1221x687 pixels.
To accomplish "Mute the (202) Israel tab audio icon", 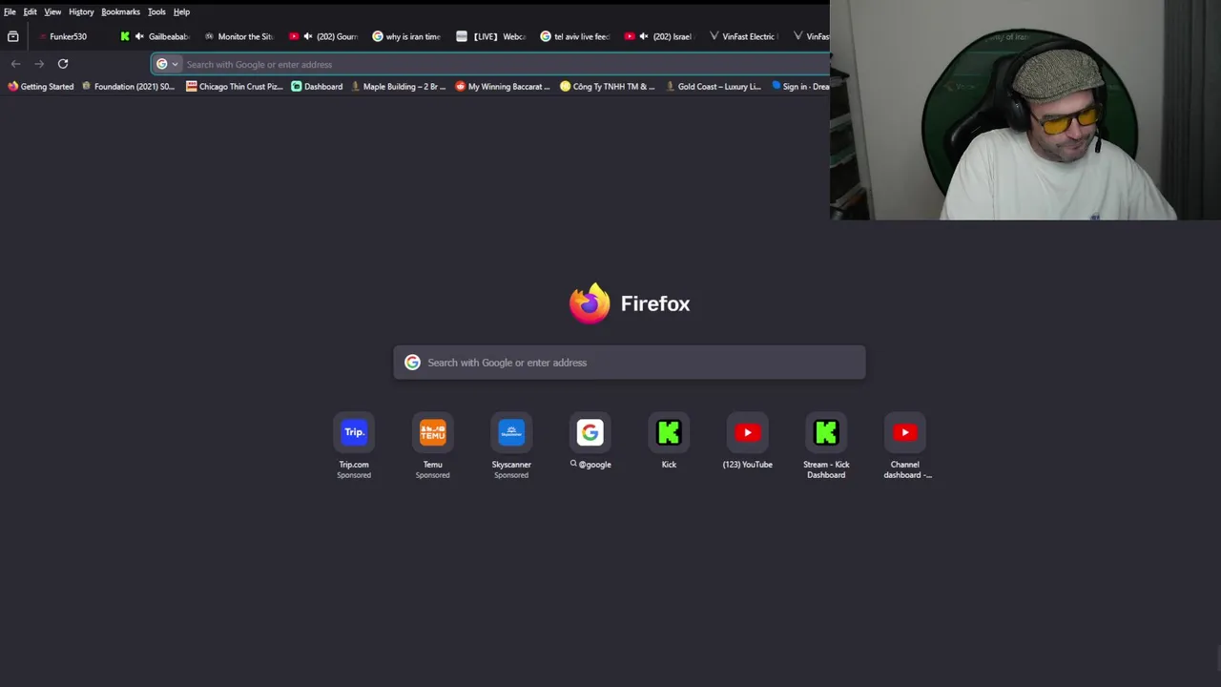I will [x=643, y=36].
